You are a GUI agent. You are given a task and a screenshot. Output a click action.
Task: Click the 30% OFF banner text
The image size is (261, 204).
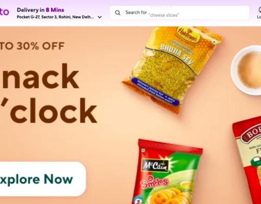click(x=32, y=46)
